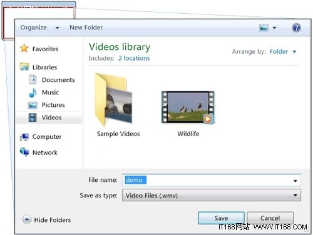Click the Videos filmstrip icon in sidebar

coord(33,117)
